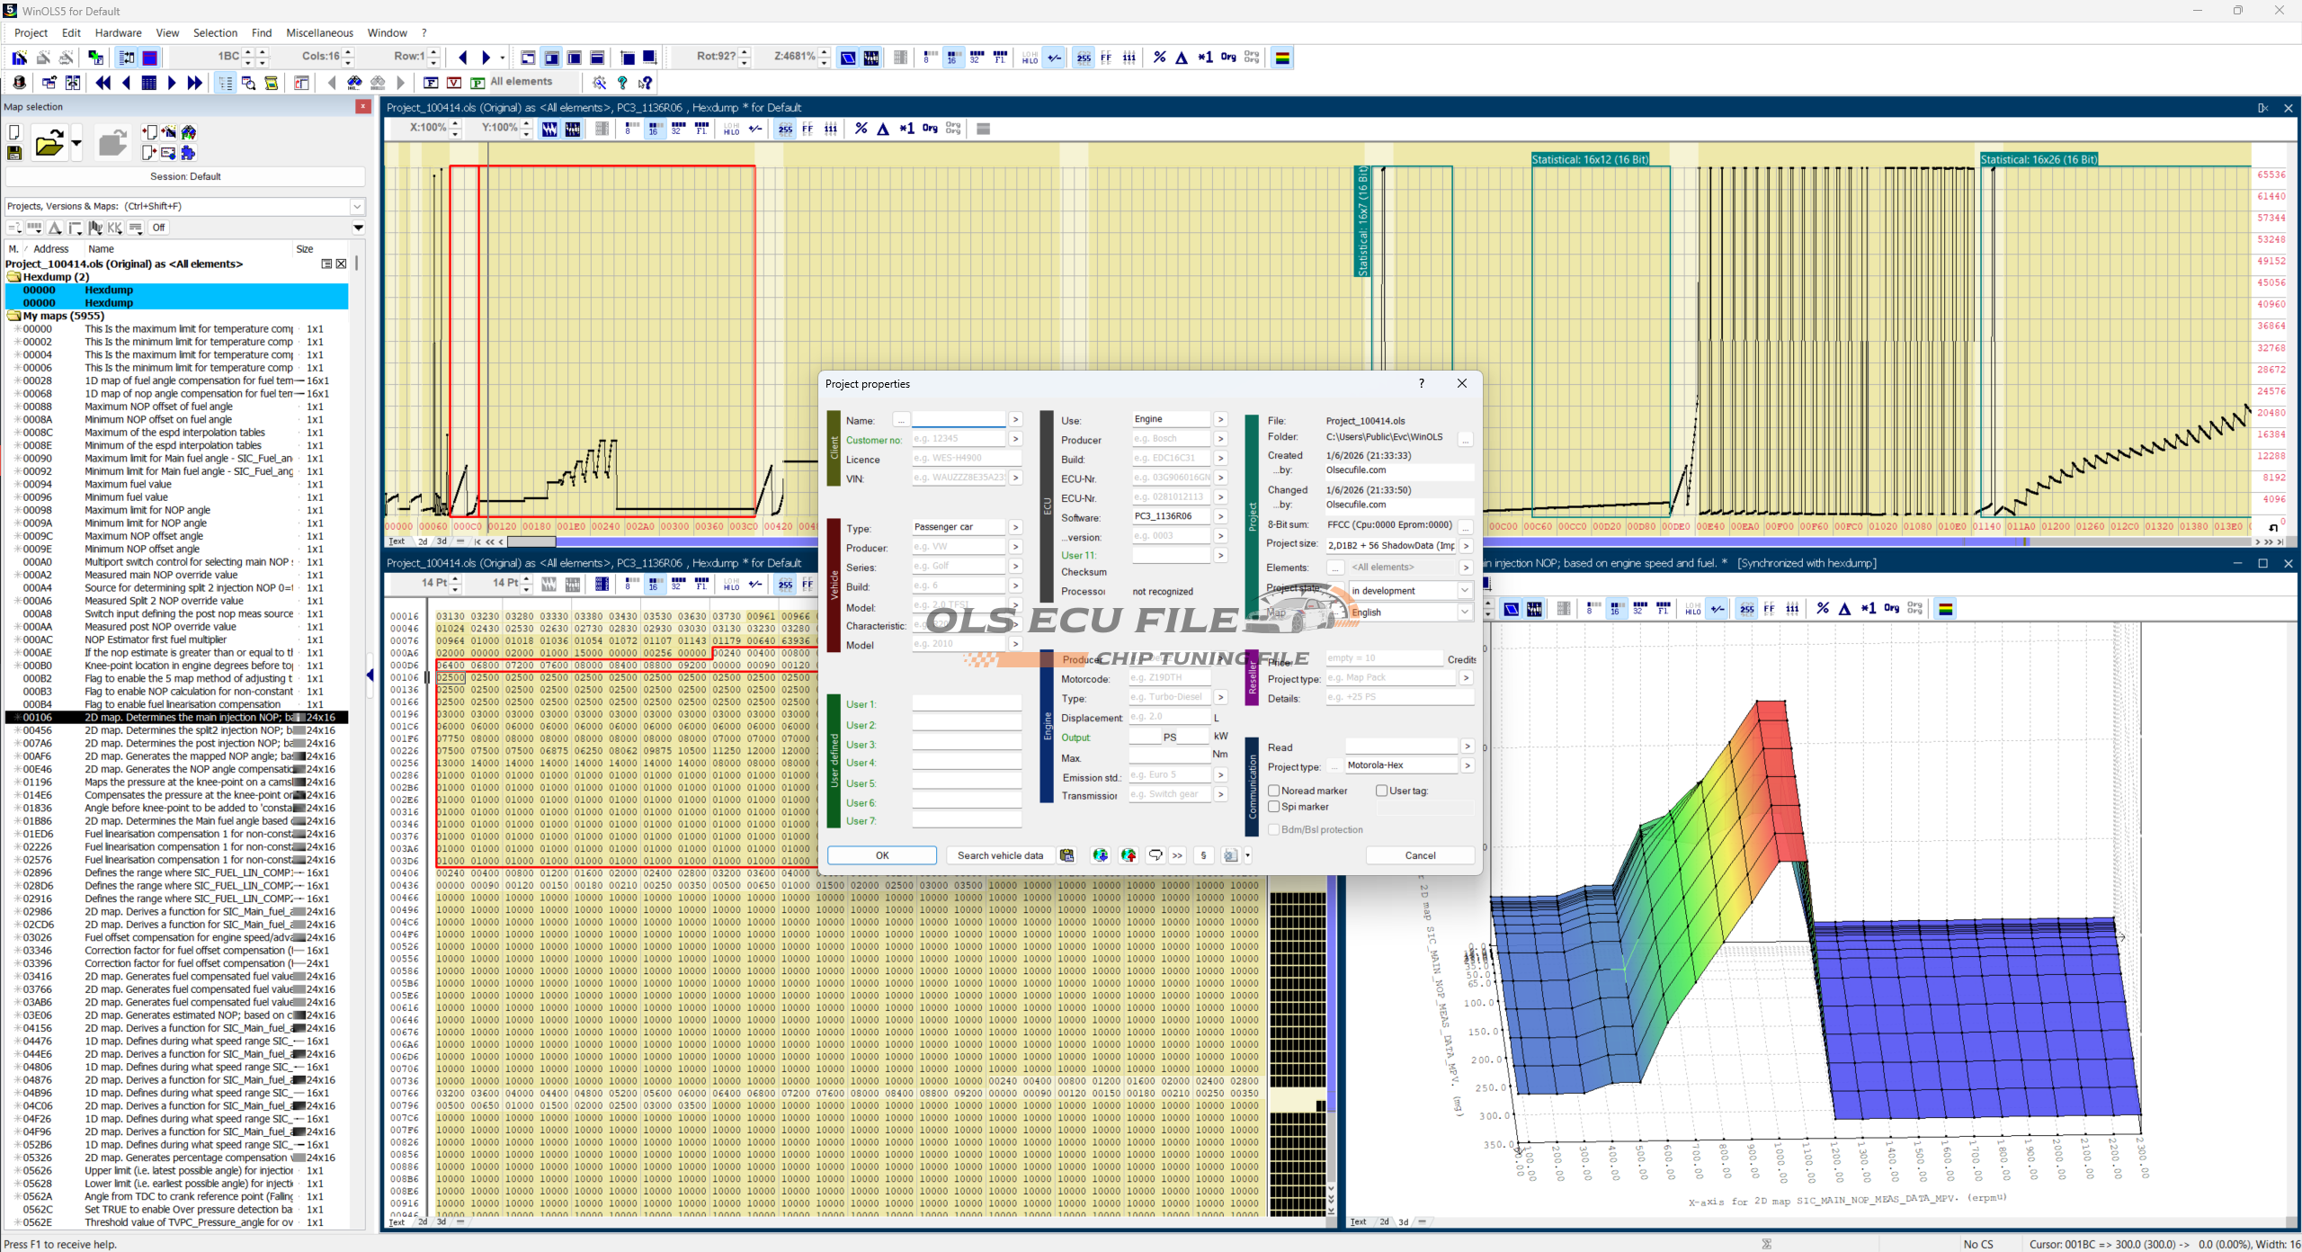Open Projects, Versions & Maps search dropdown
Image resolution: width=2302 pixels, height=1252 pixels.
point(357,206)
